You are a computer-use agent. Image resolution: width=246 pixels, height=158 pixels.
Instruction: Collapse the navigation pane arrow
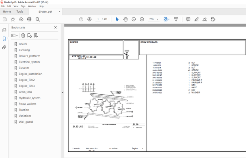pyautogui.click(x=63, y=92)
